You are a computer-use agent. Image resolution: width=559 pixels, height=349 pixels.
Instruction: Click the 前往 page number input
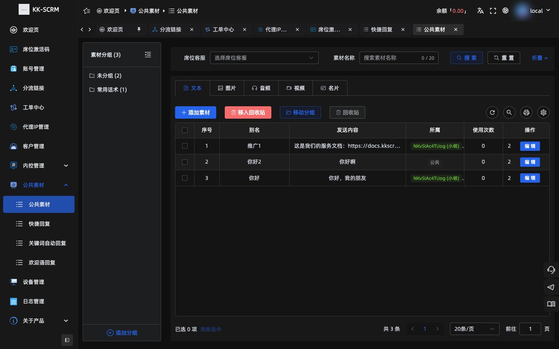pyautogui.click(x=530, y=329)
